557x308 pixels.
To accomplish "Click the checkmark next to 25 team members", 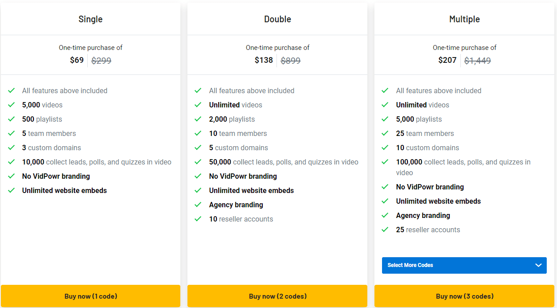I will tap(386, 133).
